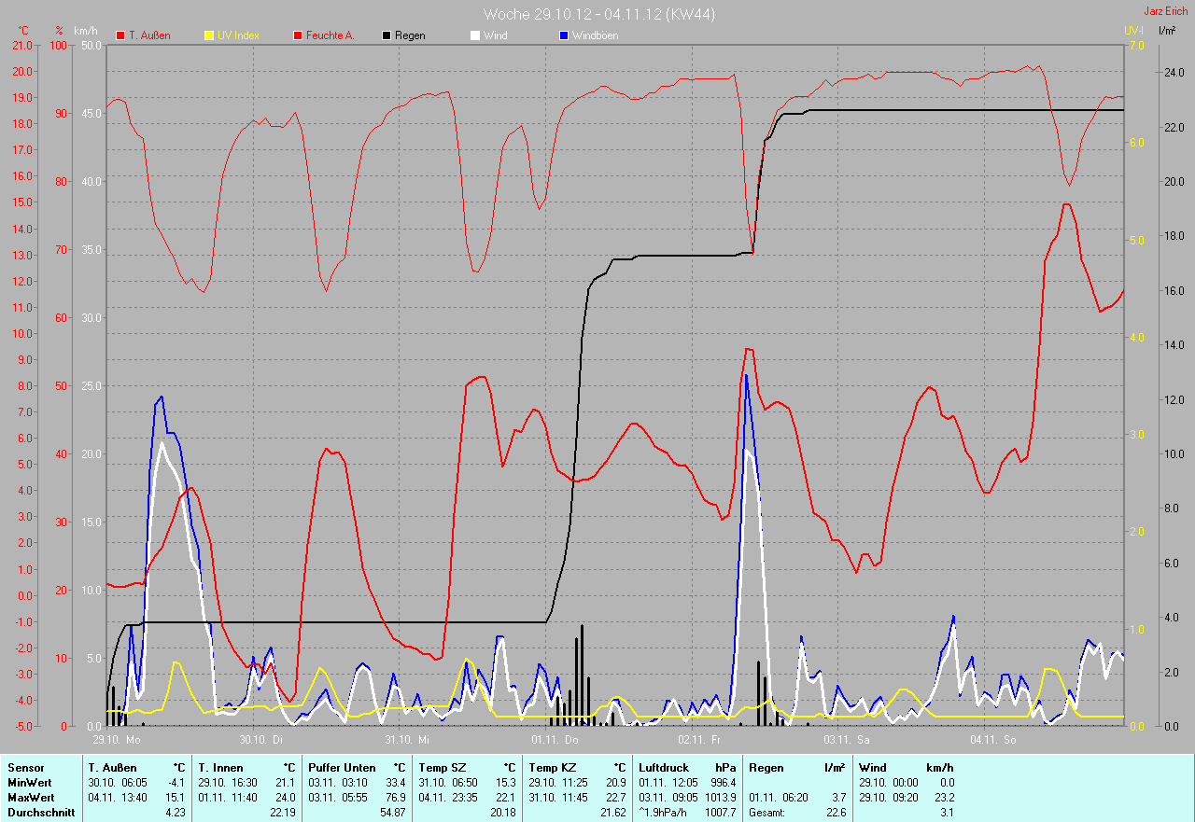Select the 02.11. Fr date axis label
The height and width of the screenshot is (822, 1195).
701,739
